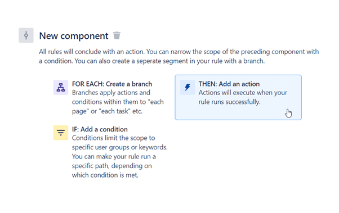Click "Actions will execute when your rule runs" text
Viewport: 339px width, 213px height.
[x=243, y=97]
